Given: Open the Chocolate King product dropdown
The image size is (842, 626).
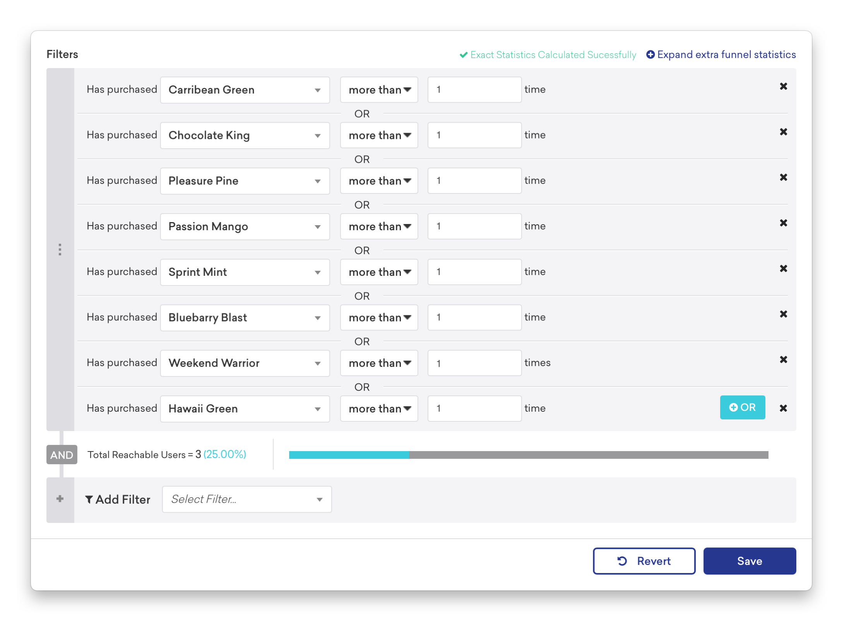Looking at the screenshot, I should (x=245, y=135).
